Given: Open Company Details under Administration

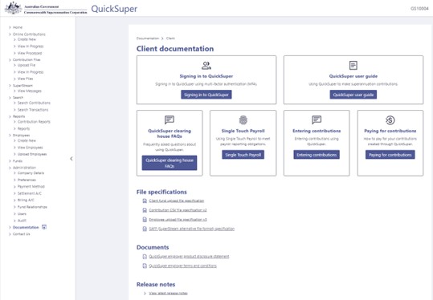Looking at the screenshot, I should click(x=31, y=173).
